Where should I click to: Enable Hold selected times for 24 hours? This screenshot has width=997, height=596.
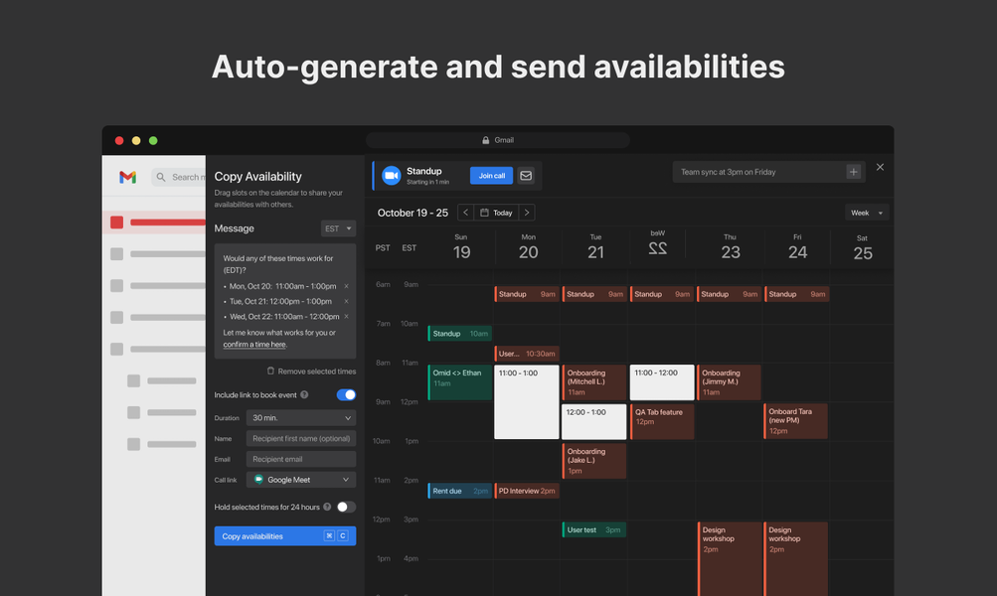click(x=347, y=507)
